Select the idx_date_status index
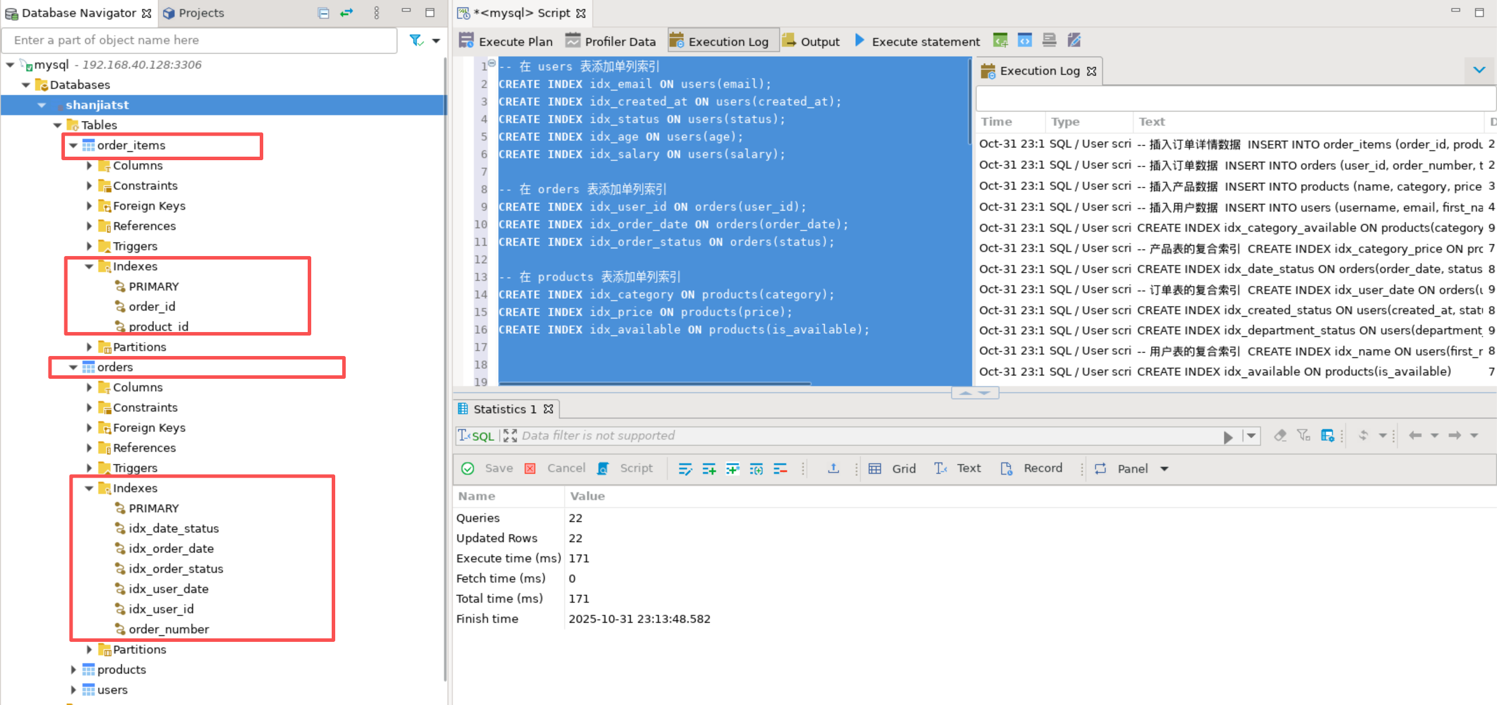Viewport: 1497px width, 705px height. (174, 528)
